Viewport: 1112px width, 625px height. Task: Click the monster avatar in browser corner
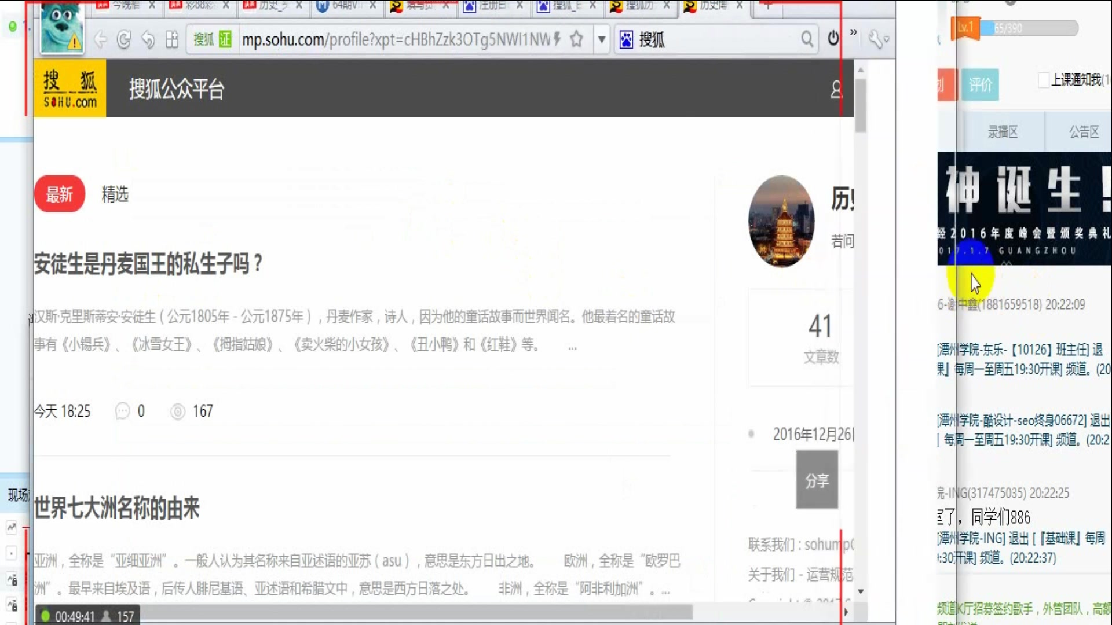pyautogui.click(x=62, y=27)
